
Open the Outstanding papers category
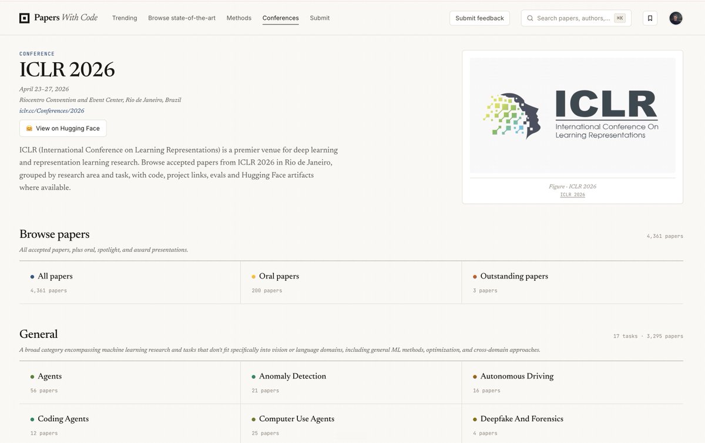pos(572,283)
